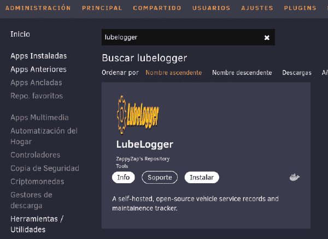
Task: Sort by Nombre ascendente
Action: pos(174,73)
